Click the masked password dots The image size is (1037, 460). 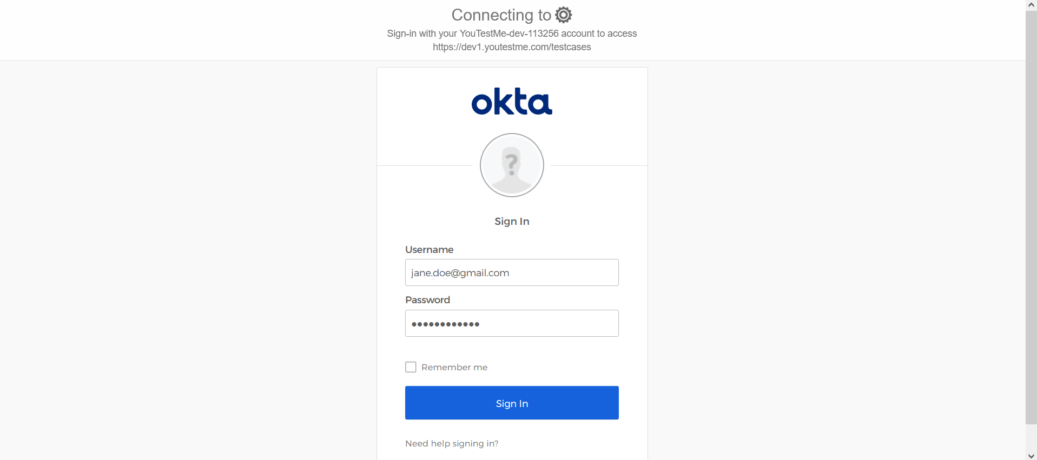pyautogui.click(x=445, y=324)
